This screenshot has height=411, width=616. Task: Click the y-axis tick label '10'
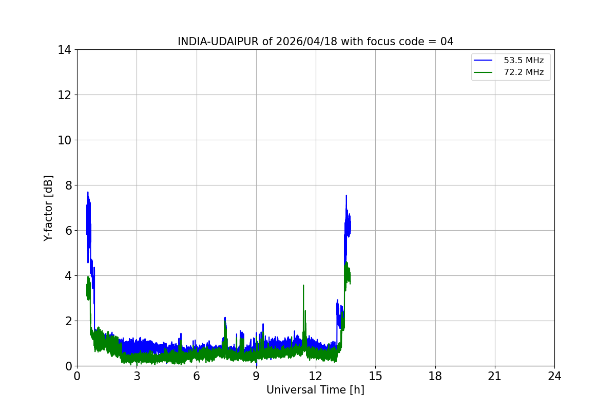point(65,140)
